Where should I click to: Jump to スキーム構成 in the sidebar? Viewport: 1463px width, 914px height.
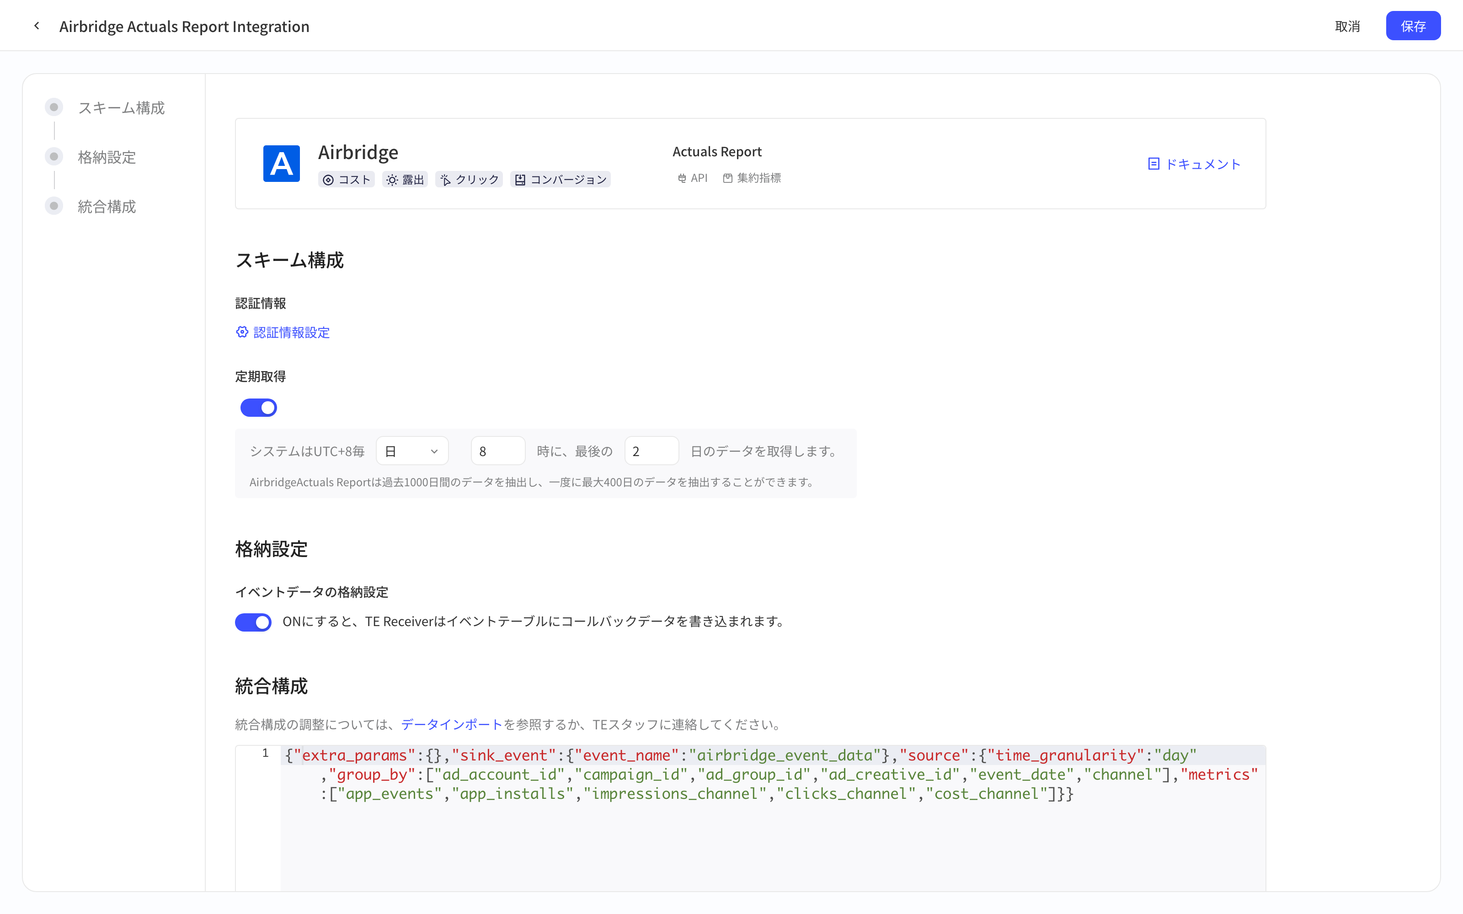[x=121, y=107]
